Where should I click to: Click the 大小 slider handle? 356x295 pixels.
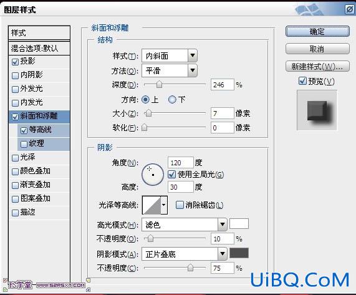pyautogui.click(x=148, y=113)
